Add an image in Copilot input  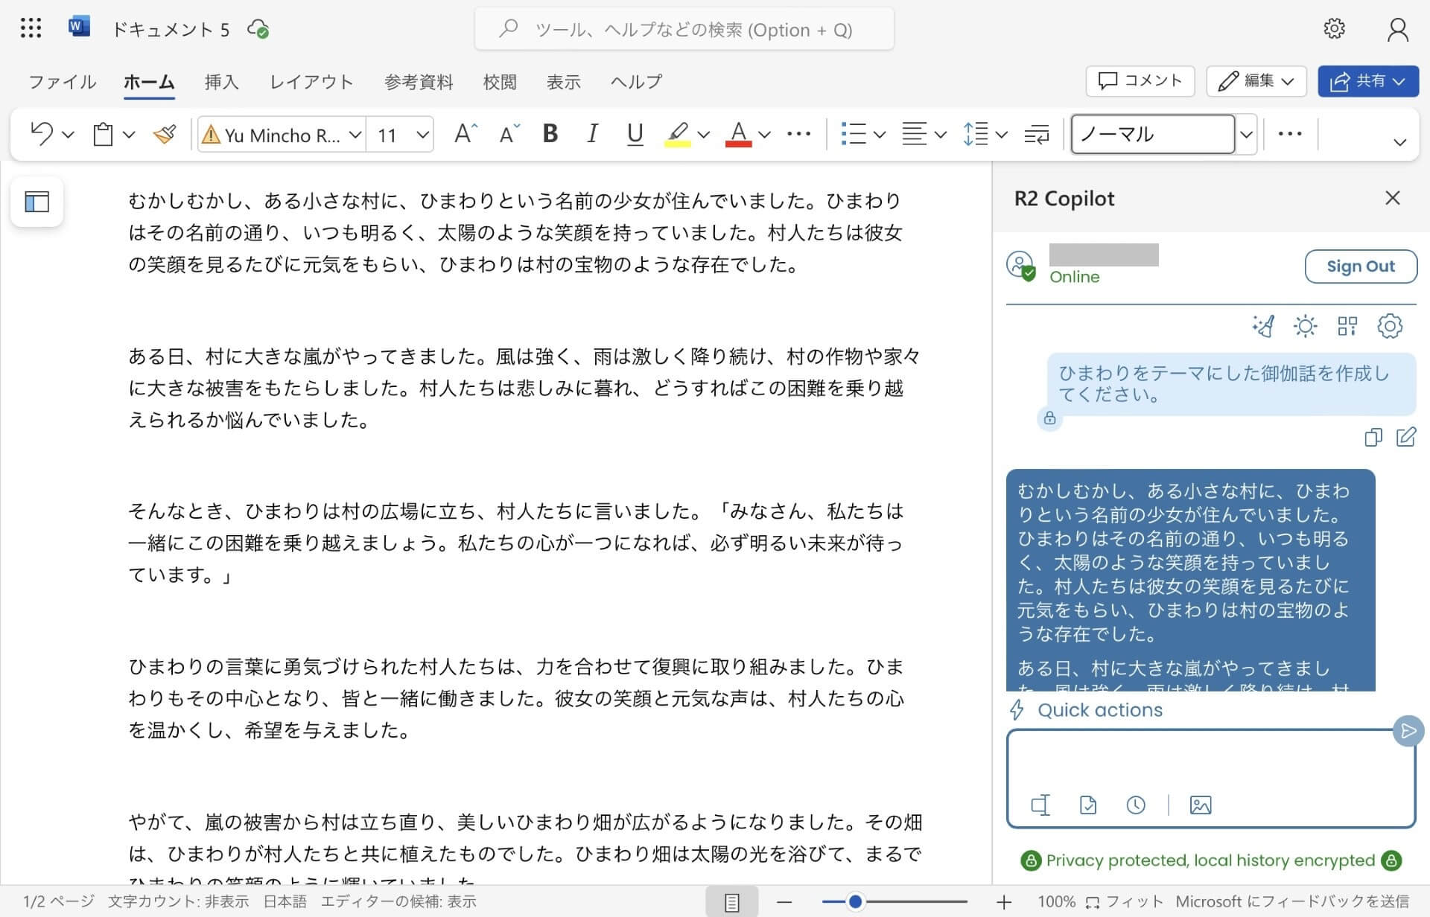(x=1201, y=805)
